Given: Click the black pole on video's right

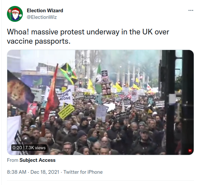Looking at the screenshot, I should pyautogui.click(x=171, y=102).
